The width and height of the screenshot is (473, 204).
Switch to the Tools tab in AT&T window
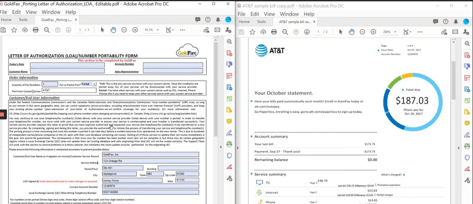click(x=261, y=22)
